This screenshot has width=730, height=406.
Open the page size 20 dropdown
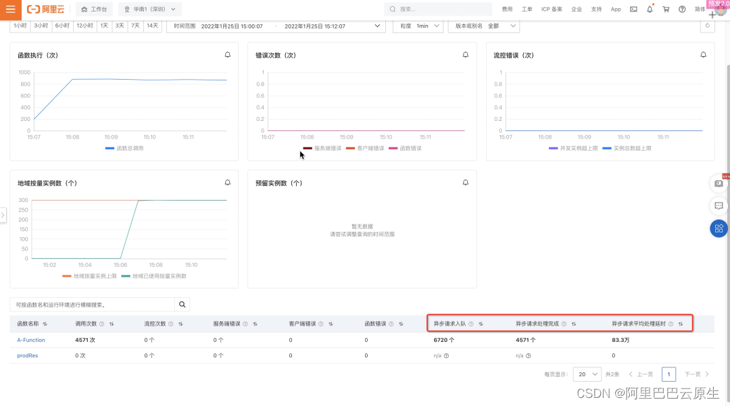(587, 374)
